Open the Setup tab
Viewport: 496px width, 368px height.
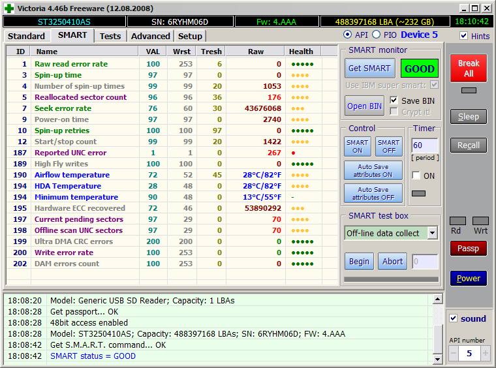[x=190, y=36]
